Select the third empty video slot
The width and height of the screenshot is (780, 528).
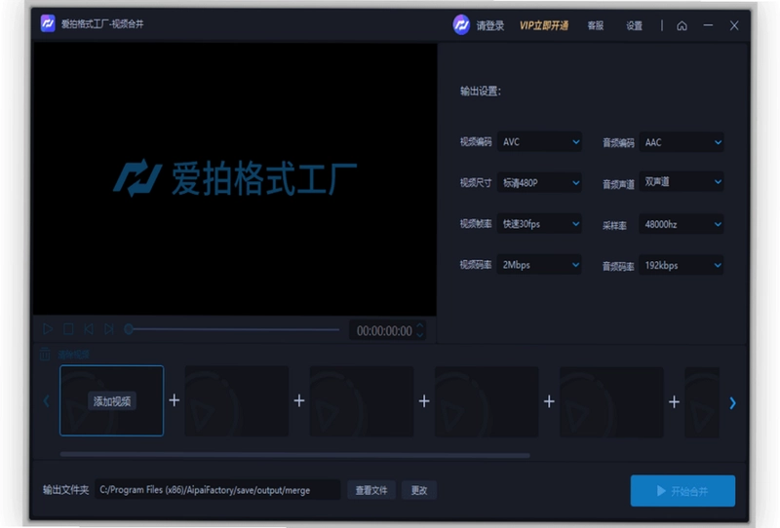coord(362,401)
